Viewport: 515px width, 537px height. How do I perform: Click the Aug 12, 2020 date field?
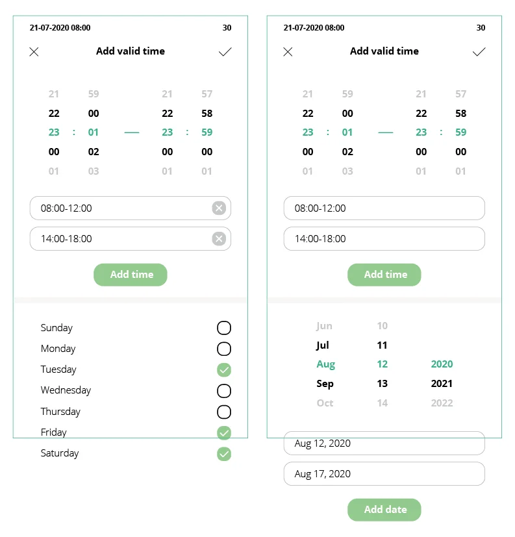384,443
